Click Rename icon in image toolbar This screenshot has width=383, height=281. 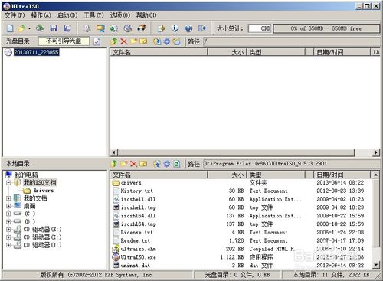[x=143, y=41]
